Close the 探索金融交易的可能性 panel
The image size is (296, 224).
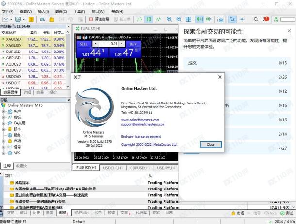click(289, 31)
